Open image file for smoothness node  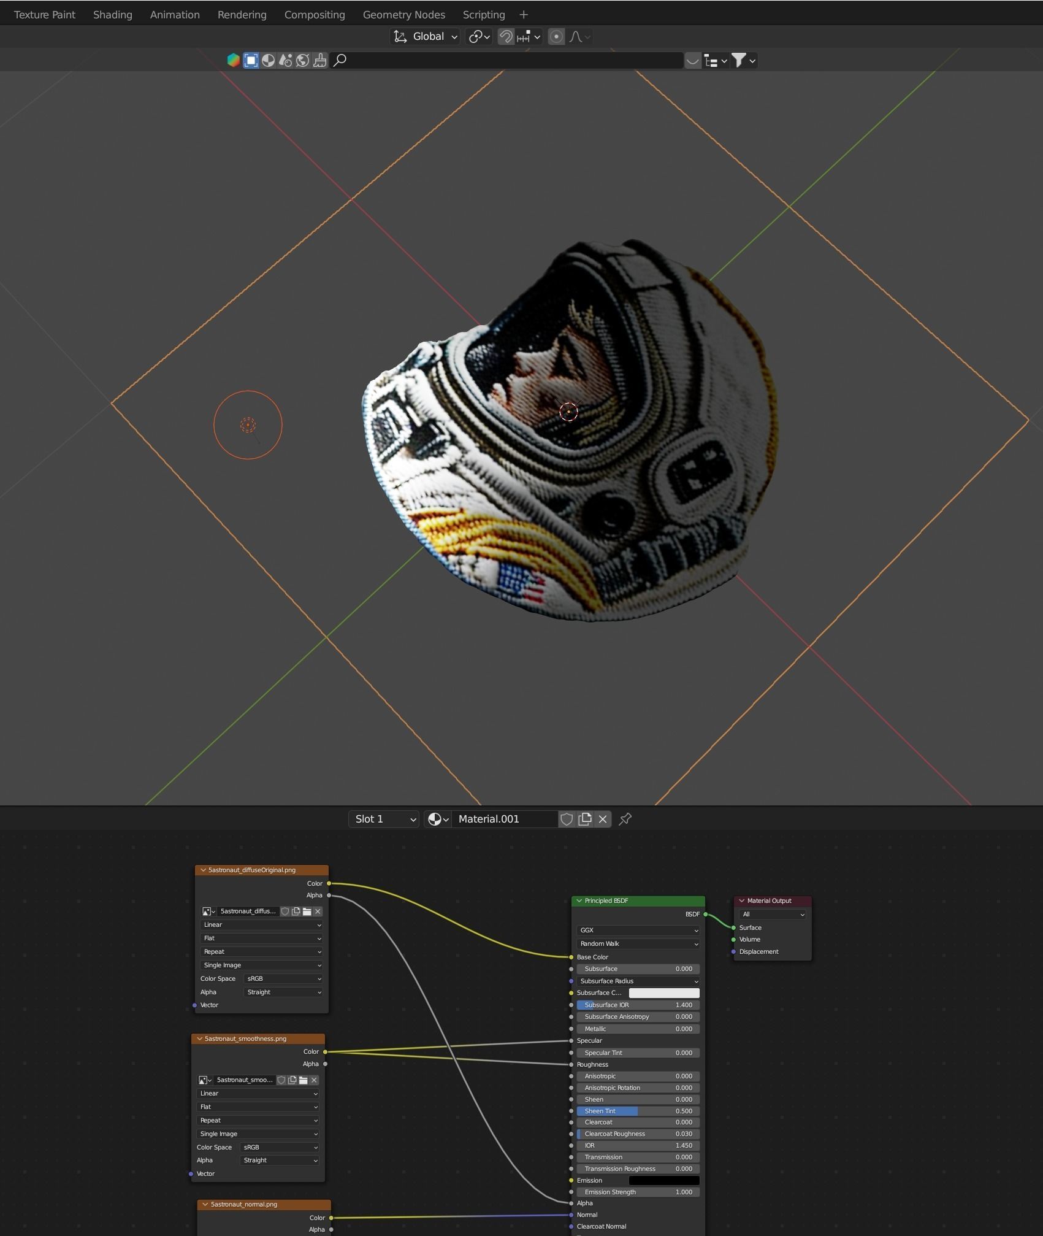(304, 1080)
